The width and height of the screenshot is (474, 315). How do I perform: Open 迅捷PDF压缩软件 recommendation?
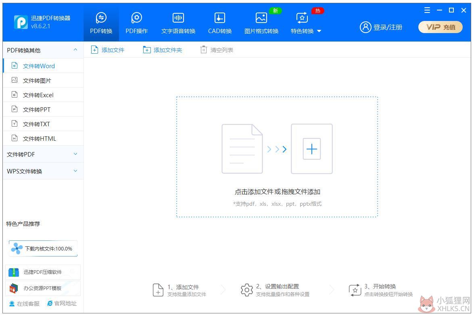point(43,272)
